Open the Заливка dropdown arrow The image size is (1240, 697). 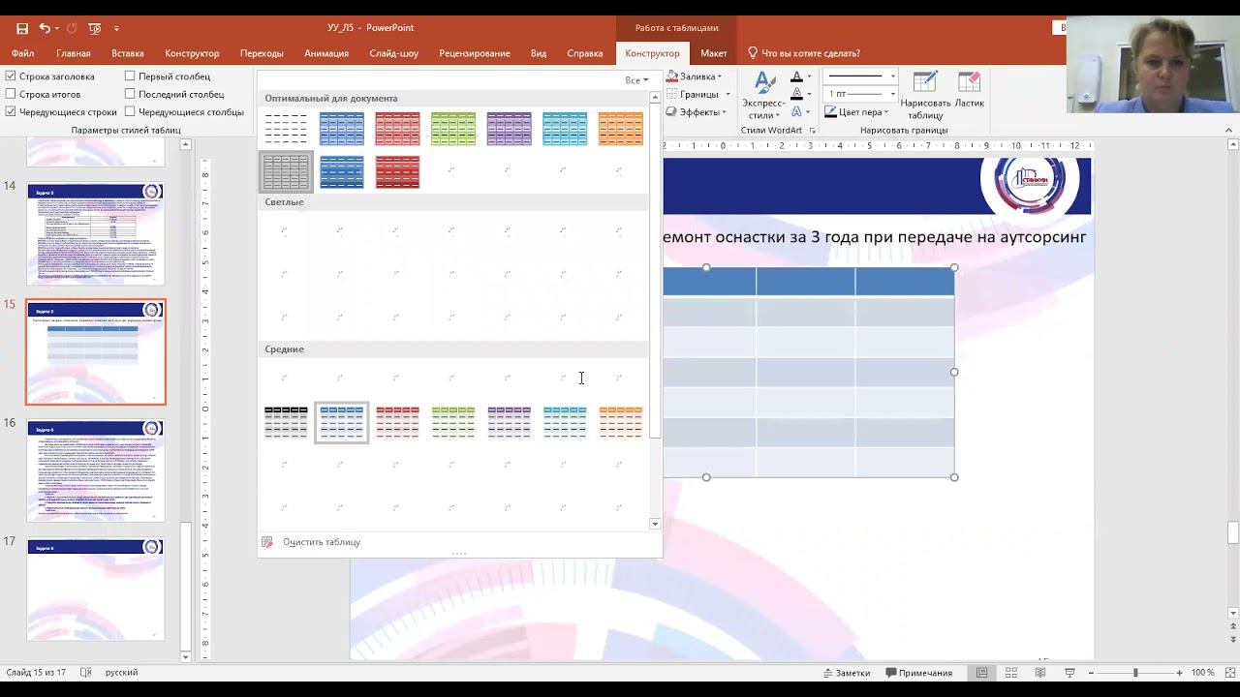coord(719,76)
